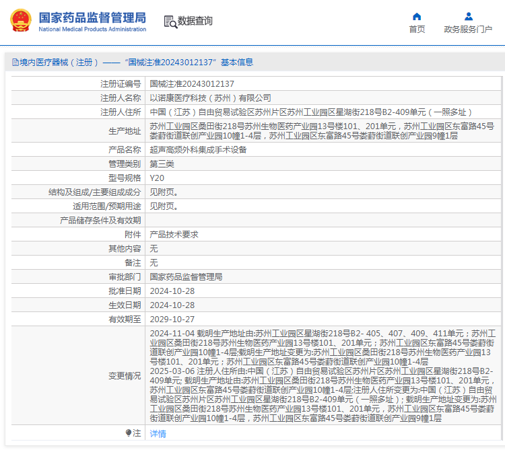
Task: Click the 适用范围/预期用途 label
Action: pos(107,207)
